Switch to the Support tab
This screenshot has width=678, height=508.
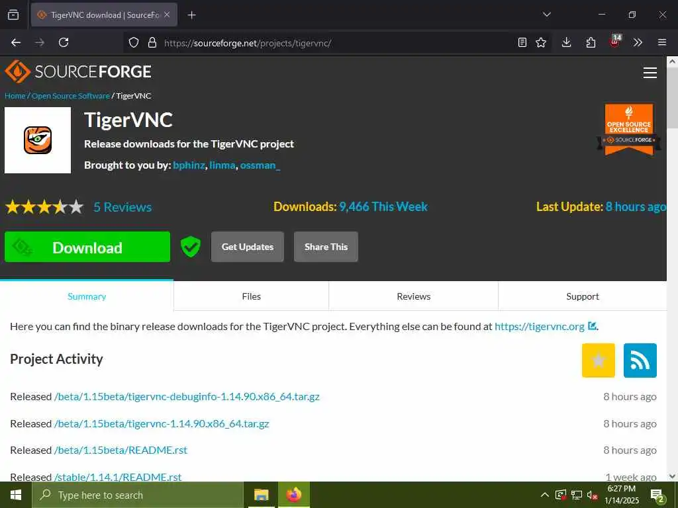tap(583, 296)
